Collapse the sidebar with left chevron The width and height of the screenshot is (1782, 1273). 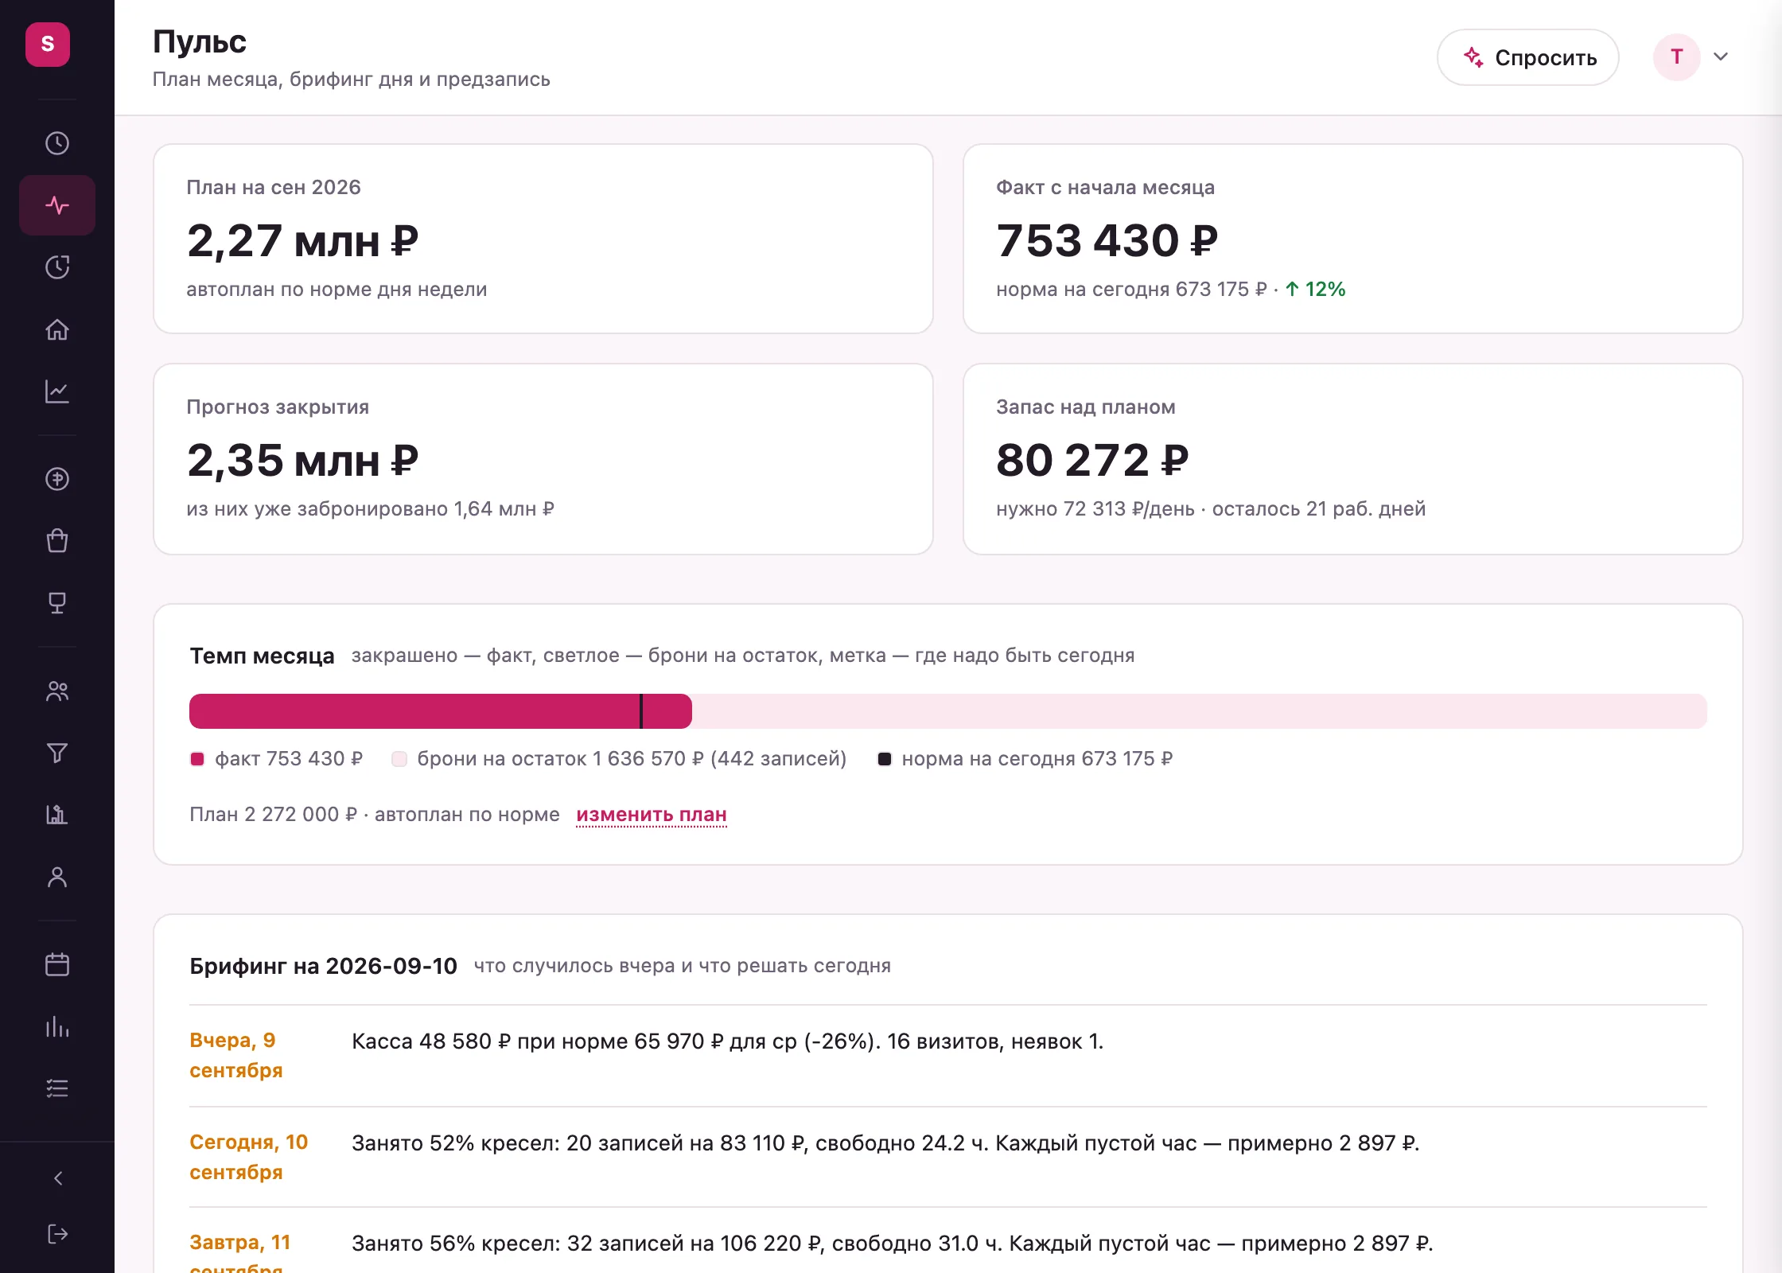coord(57,1178)
